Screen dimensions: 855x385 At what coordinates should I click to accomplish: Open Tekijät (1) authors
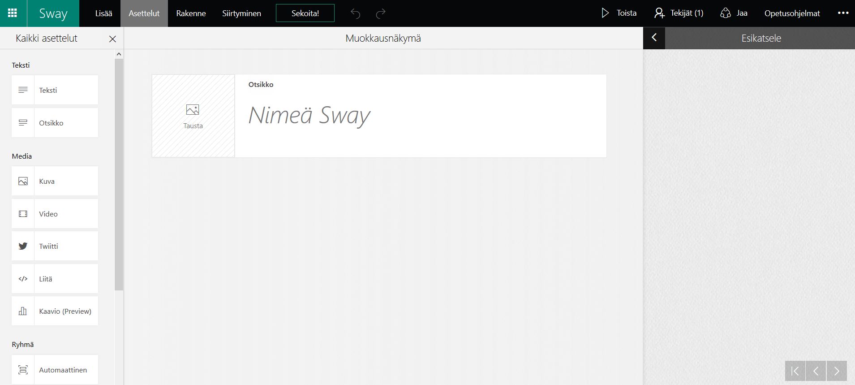pos(679,13)
